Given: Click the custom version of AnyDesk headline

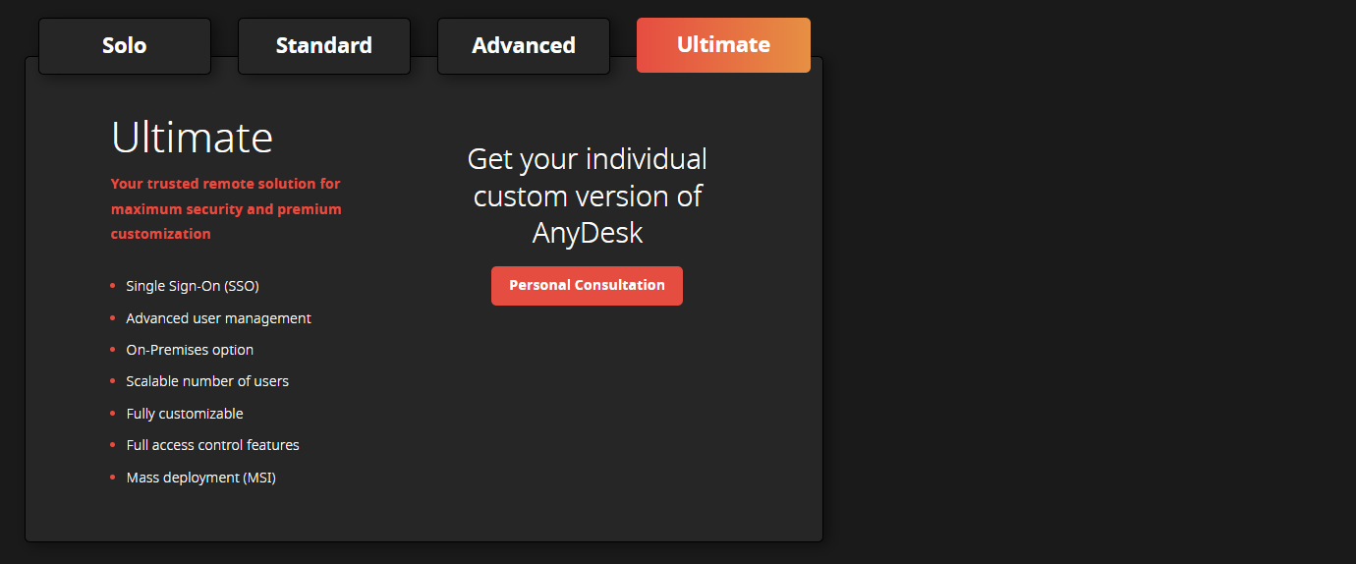Looking at the screenshot, I should (588, 196).
